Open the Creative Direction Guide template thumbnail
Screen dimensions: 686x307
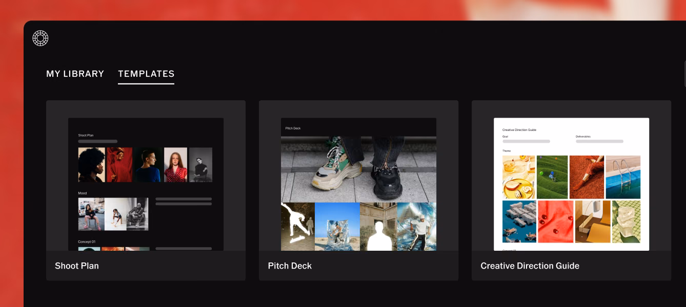pyautogui.click(x=571, y=184)
